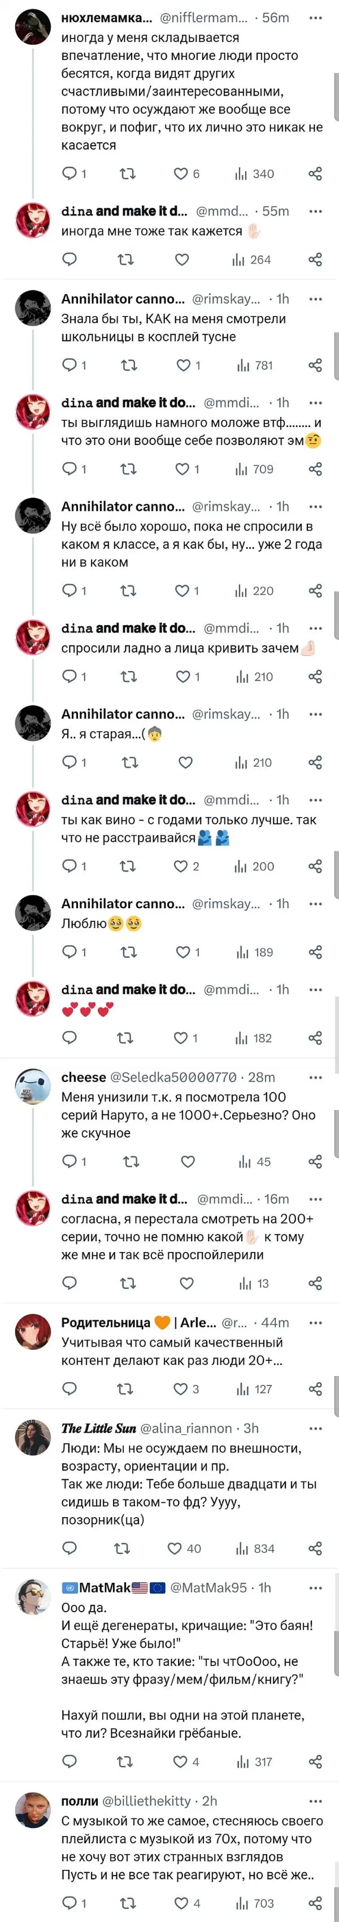Like MatMak's tweet starting "Ооо да"
The height and width of the screenshot is (1922, 339).
[180, 1762]
